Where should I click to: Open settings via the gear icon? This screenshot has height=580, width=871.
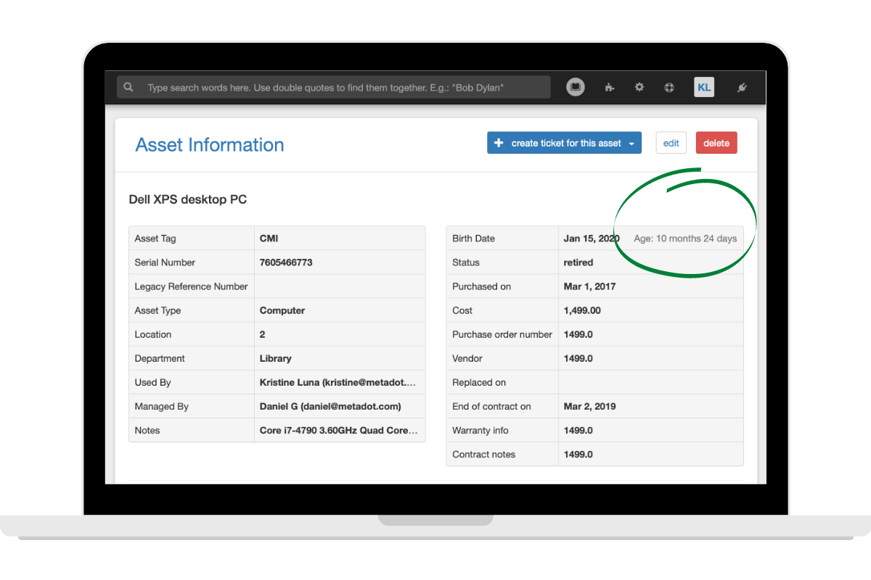[x=639, y=88]
